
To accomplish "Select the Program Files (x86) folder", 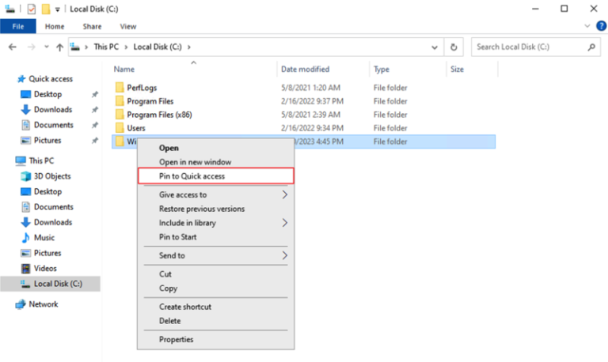I will [x=159, y=115].
